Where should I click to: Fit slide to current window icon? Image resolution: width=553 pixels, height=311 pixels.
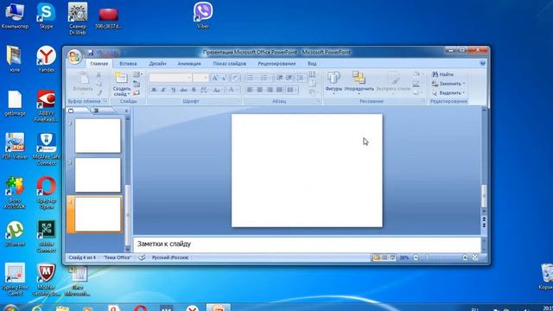click(475, 257)
